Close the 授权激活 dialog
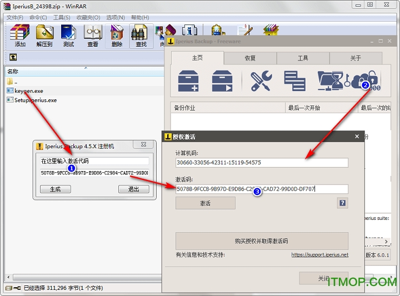Image resolution: width=400 pixels, height=296 pixels. coord(357,137)
